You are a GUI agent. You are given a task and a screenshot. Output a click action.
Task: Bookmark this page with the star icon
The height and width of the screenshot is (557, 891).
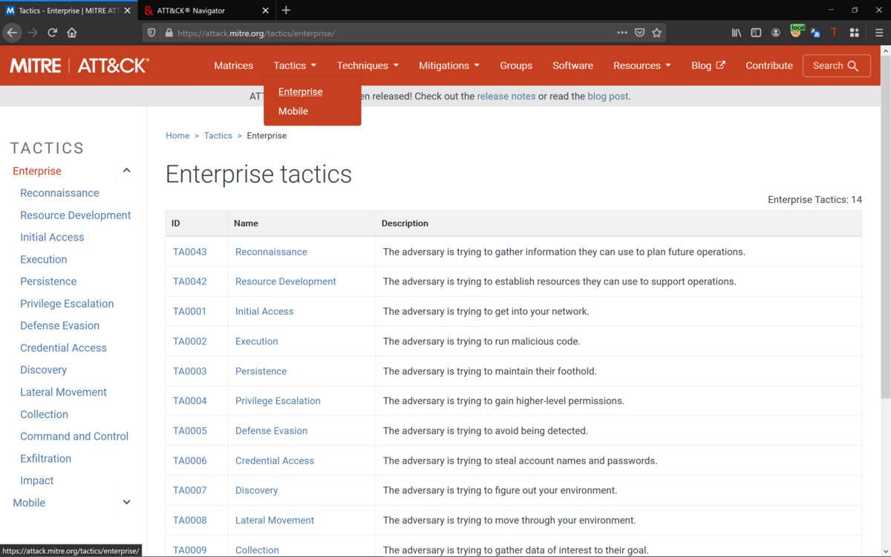coord(656,33)
